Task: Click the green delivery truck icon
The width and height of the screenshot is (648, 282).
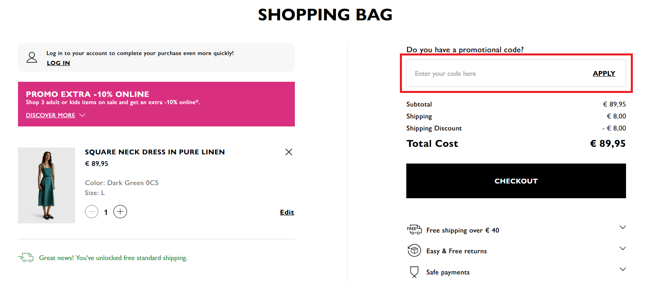Action: (26, 258)
